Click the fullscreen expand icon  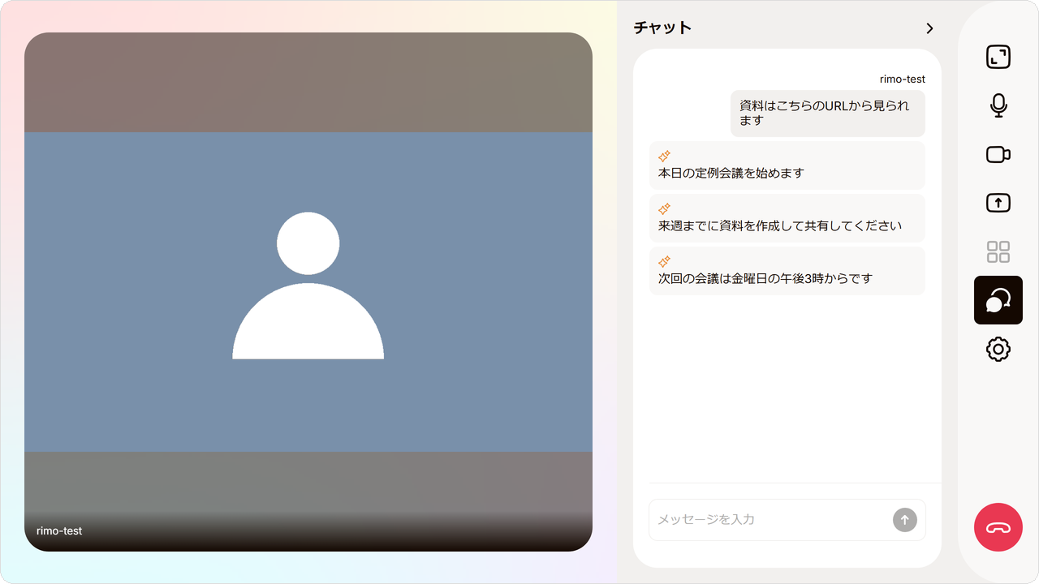(998, 57)
